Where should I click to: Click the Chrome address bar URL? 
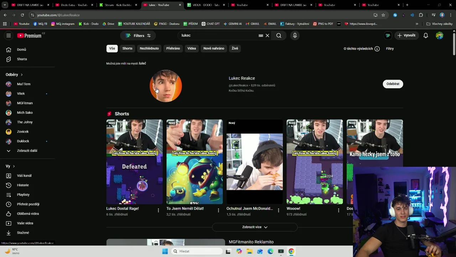(x=58, y=15)
